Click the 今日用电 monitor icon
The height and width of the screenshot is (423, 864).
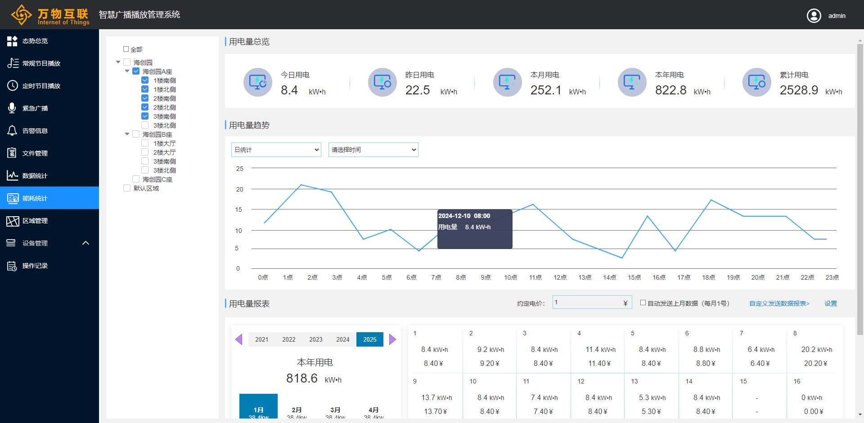pyautogui.click(x=258, y=82)
